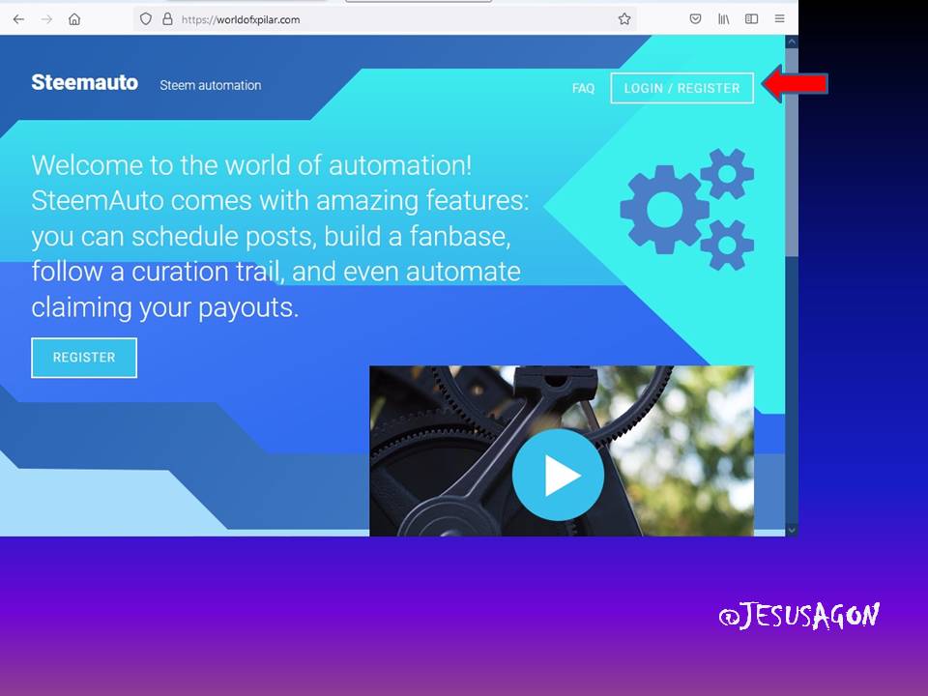Click the 'Welcome to the world of automation!' heading
The image size is (928, 696).
(x=251, y=164)
